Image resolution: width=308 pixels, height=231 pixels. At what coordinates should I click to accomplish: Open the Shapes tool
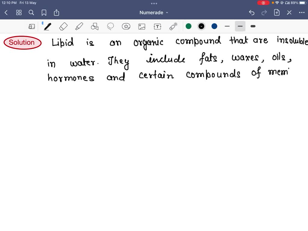94,26
